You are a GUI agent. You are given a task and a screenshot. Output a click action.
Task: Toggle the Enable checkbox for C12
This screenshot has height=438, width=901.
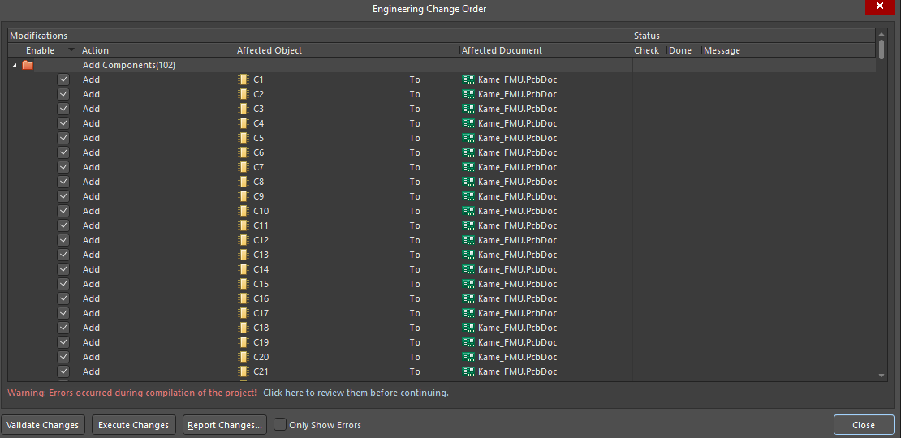tap(63, 241)
